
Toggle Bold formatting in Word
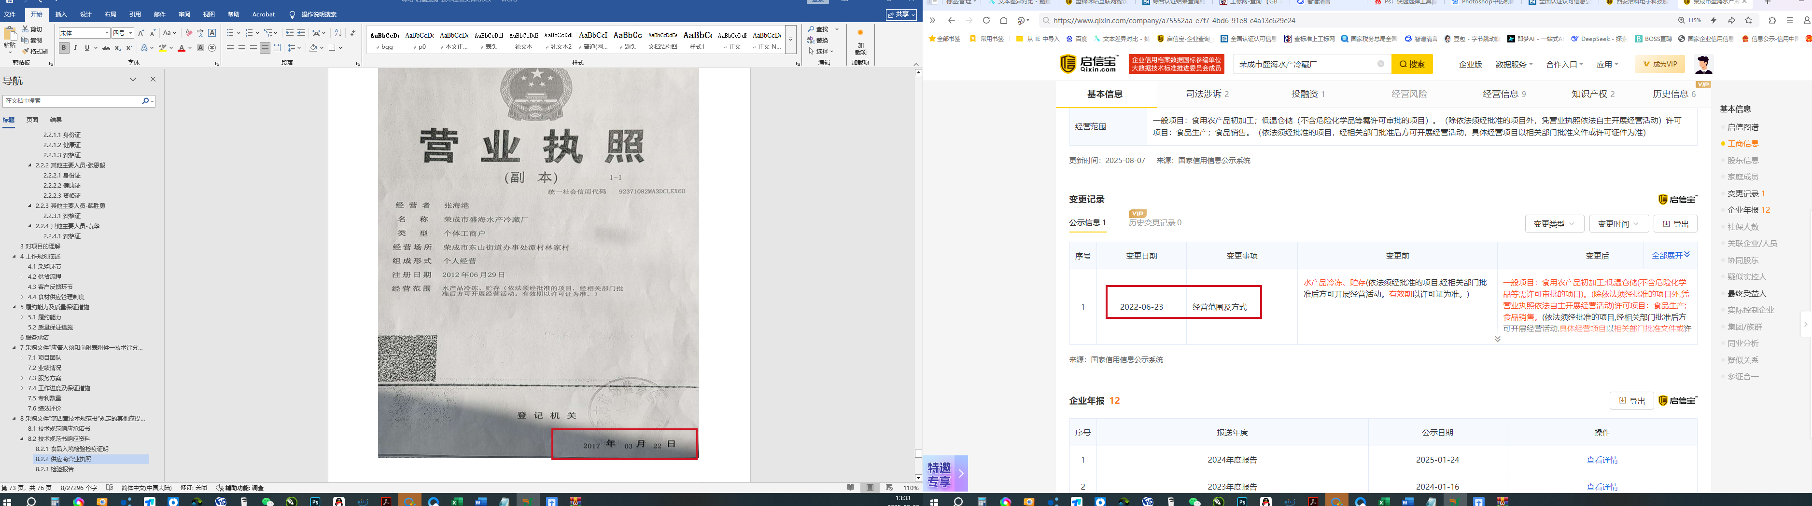[64, 48]
